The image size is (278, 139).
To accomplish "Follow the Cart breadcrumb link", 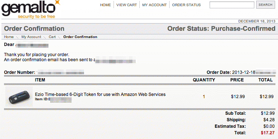I will pos(52,37).
